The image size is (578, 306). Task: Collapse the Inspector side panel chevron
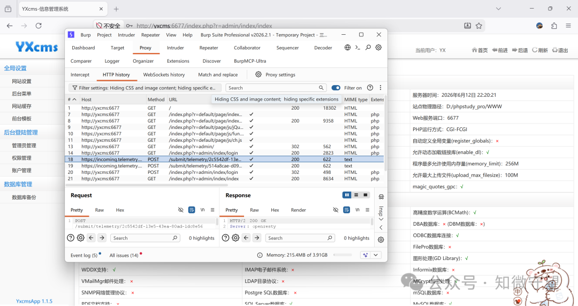pyautogui.click(x=381, y=227)
